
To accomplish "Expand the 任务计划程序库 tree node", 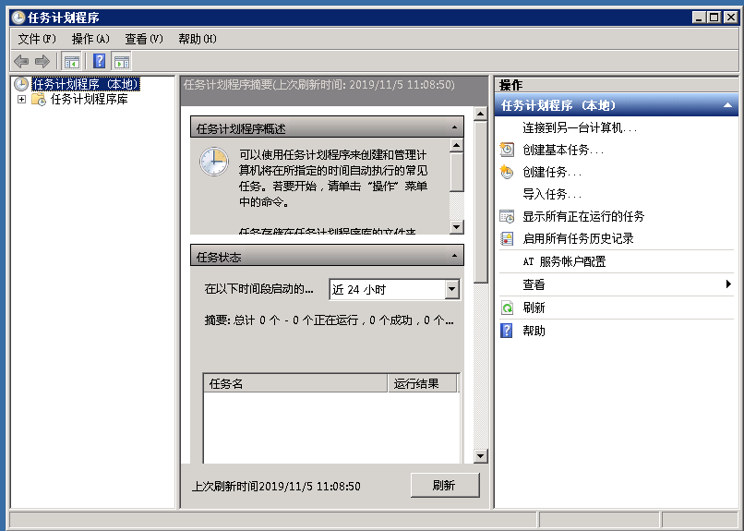I will pyautogui.click(x=21, y=100).
